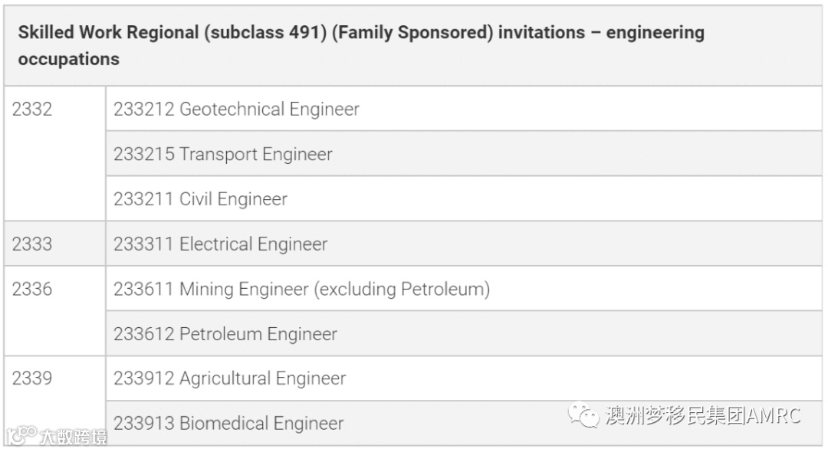Click the 233912 Agricultural Engineer row
The width and height of the screenshot is (828, 452).
(x=230, y=378)
